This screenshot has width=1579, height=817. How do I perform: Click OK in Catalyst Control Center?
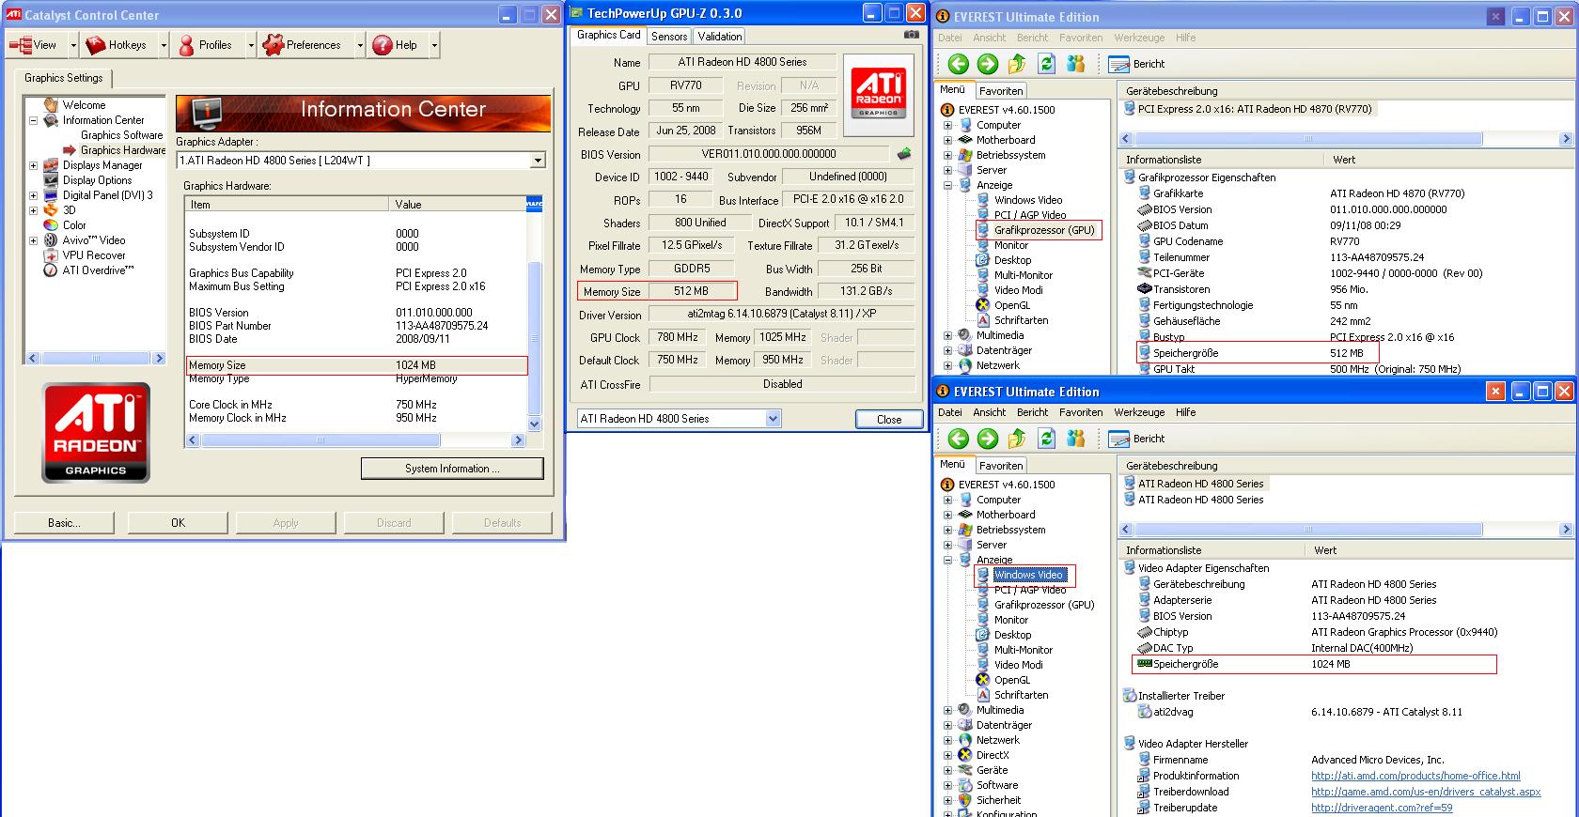tap(178, 523)
